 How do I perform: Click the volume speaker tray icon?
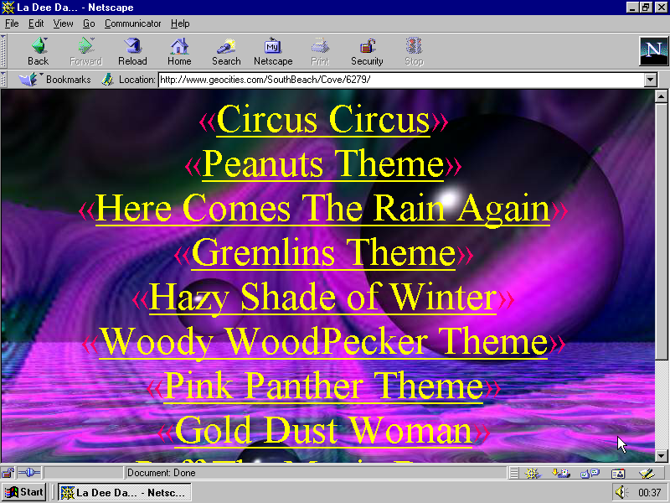[621, 492]
